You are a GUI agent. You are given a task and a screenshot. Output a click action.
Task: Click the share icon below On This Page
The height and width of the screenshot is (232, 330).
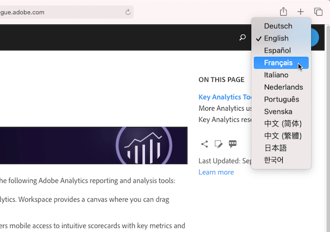(204, 144)
